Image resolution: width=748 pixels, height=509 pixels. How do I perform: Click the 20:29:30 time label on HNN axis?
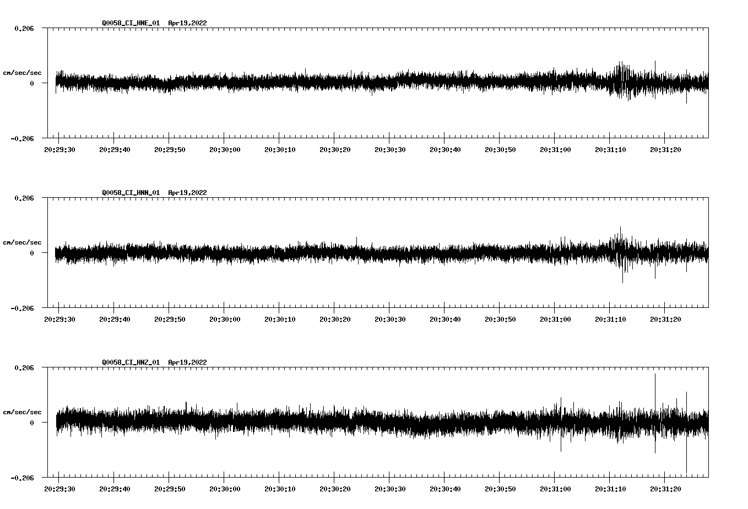(x=59, y=320)
